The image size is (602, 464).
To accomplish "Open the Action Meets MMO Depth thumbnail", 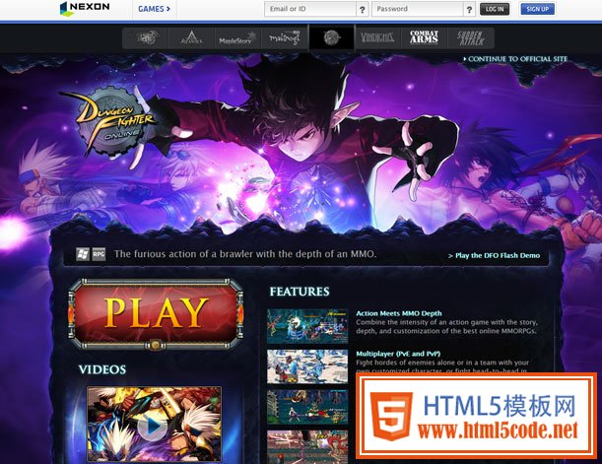I will tap(307, 326).
